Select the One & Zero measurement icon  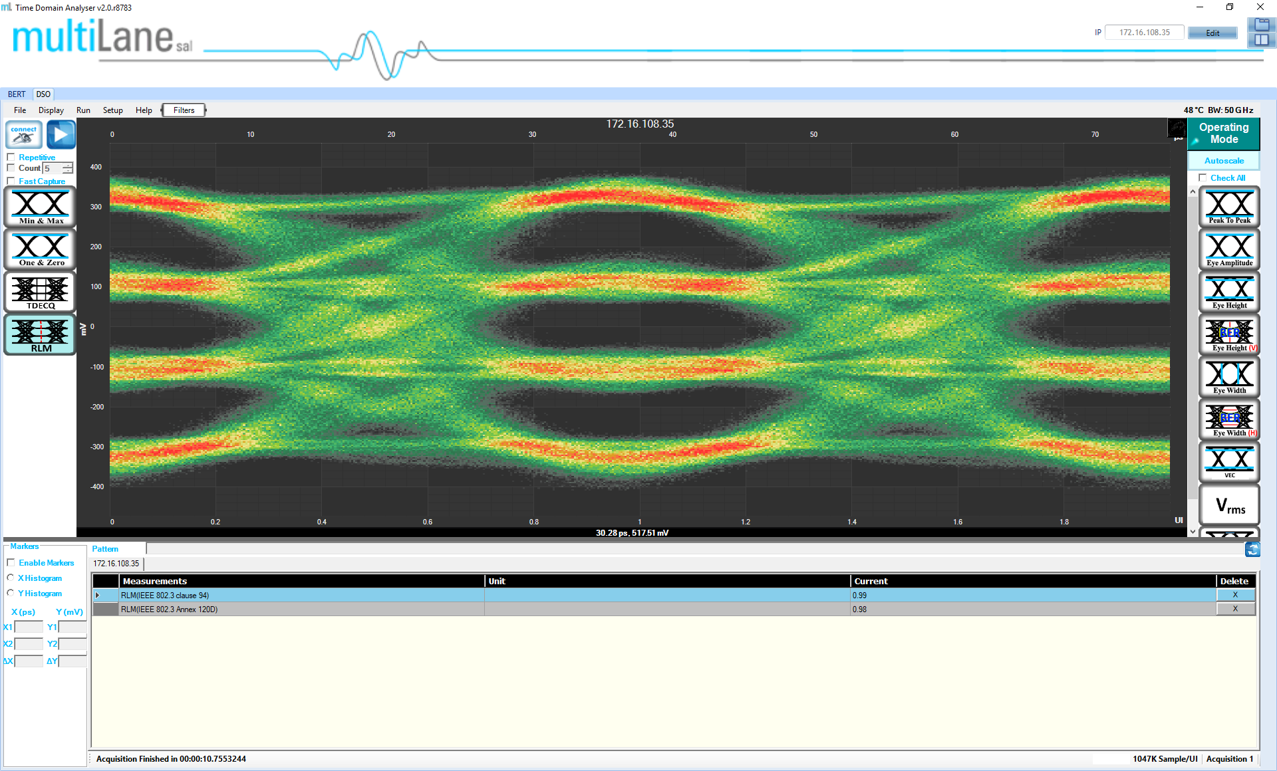tap(41, 249)
